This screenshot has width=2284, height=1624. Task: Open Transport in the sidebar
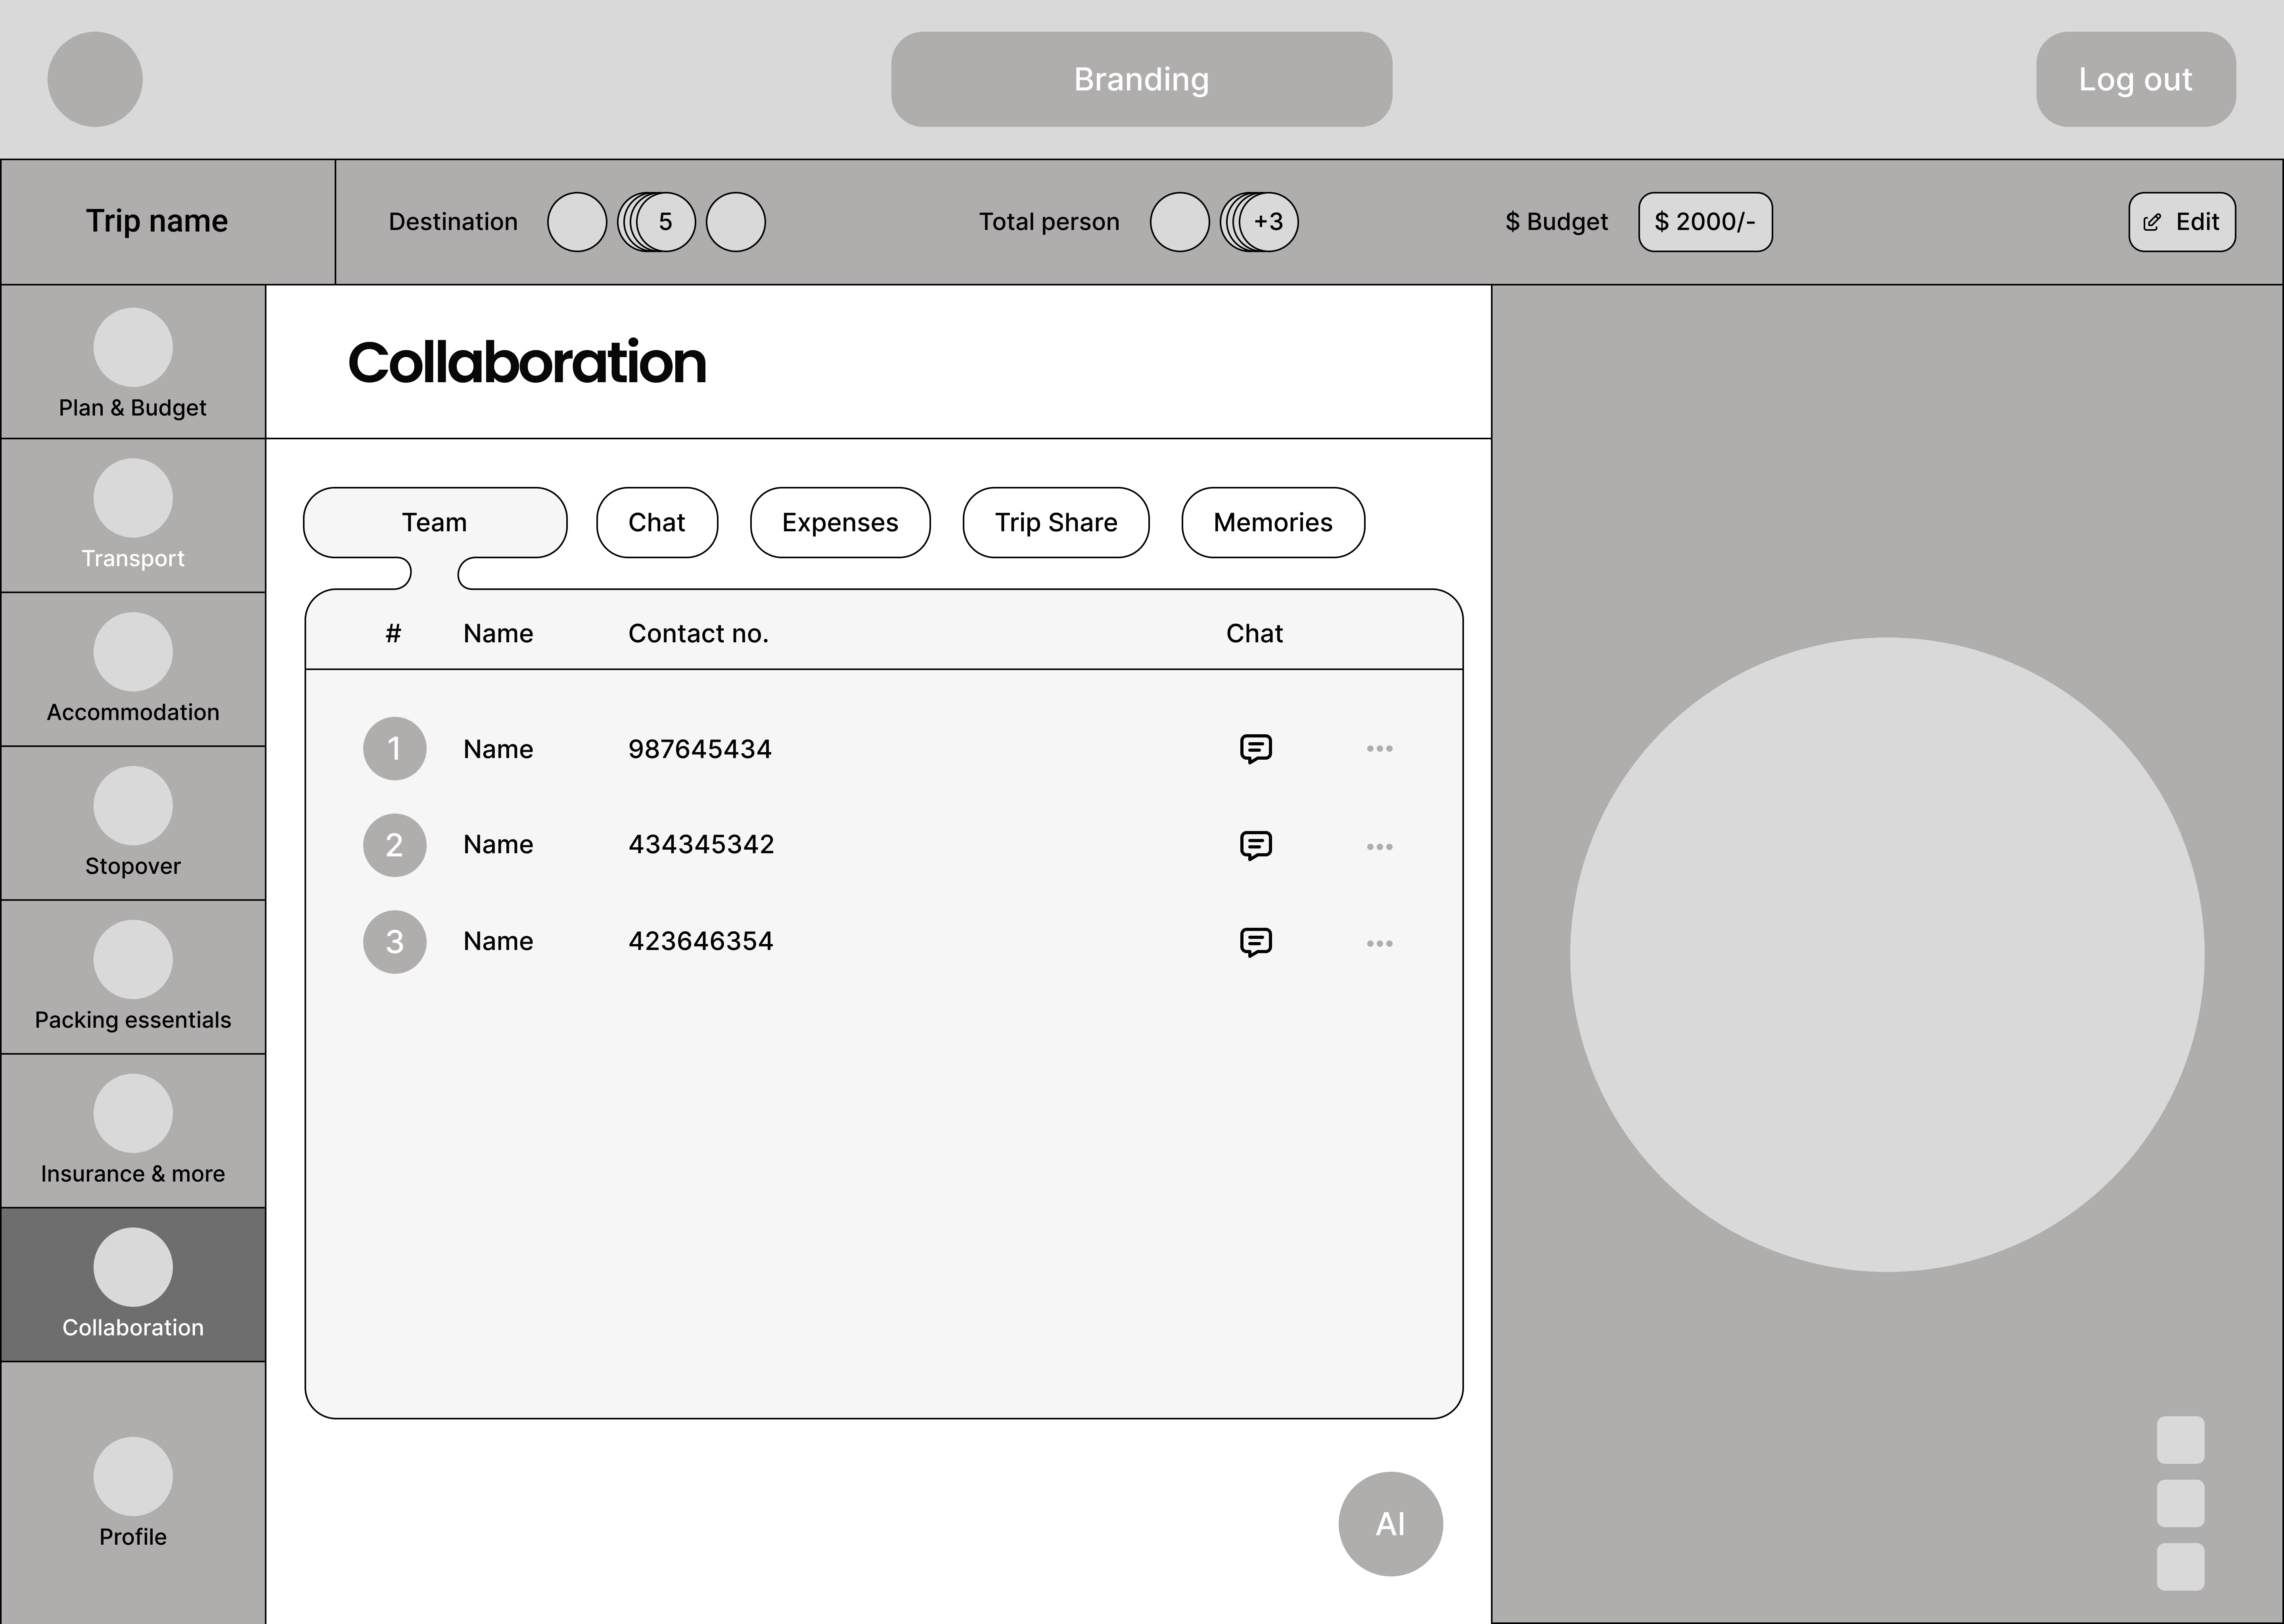point(133,516)
